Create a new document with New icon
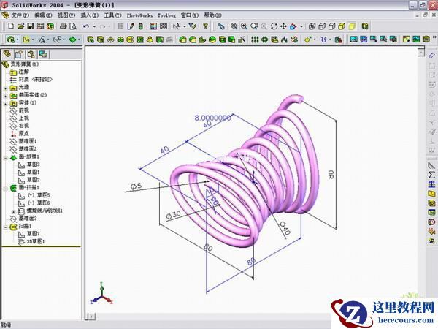This screenshot has width=438, height=329. pyautogui.click(x=11, y=26)
